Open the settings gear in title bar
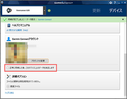This screenshot has width=127, height=99. 110,3
